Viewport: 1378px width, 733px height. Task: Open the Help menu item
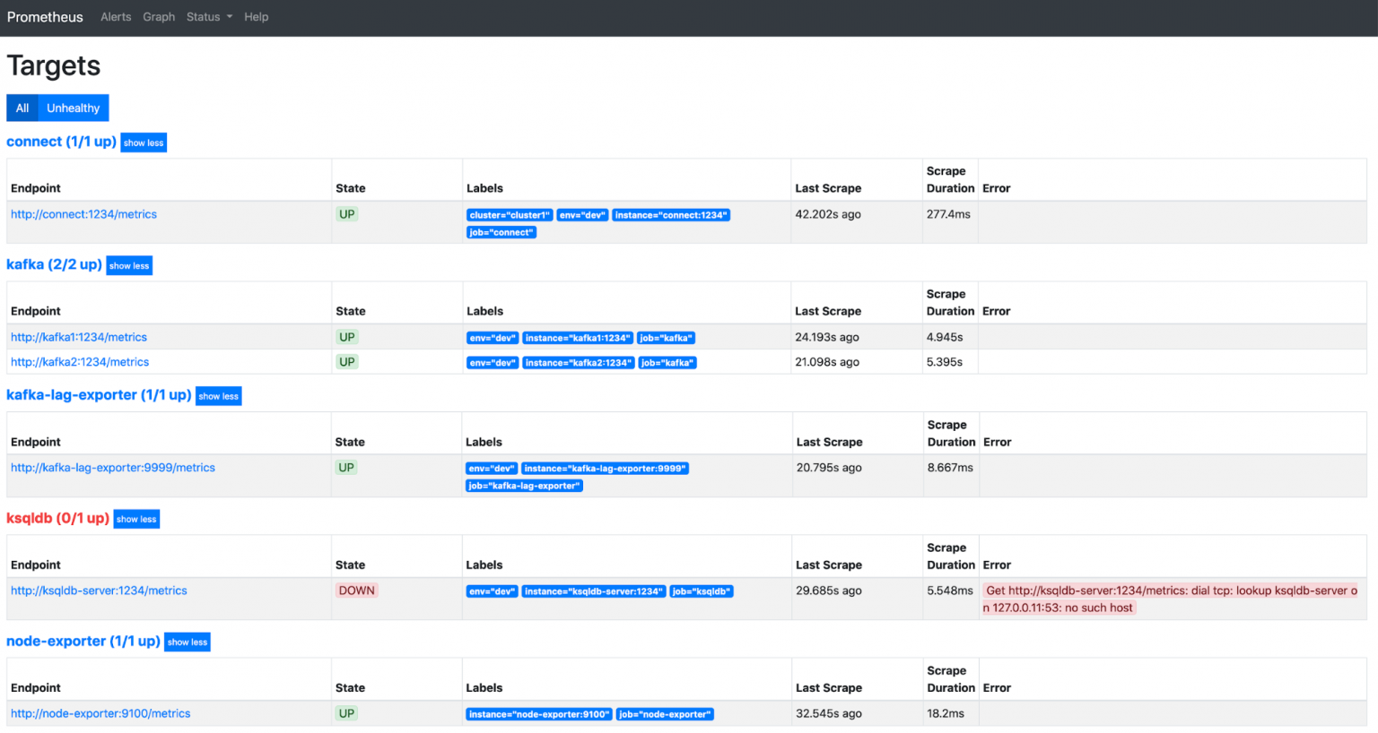point(257,17)
